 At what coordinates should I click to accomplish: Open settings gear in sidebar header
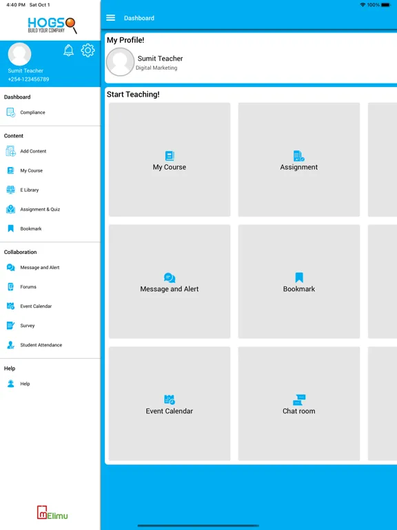88,50
